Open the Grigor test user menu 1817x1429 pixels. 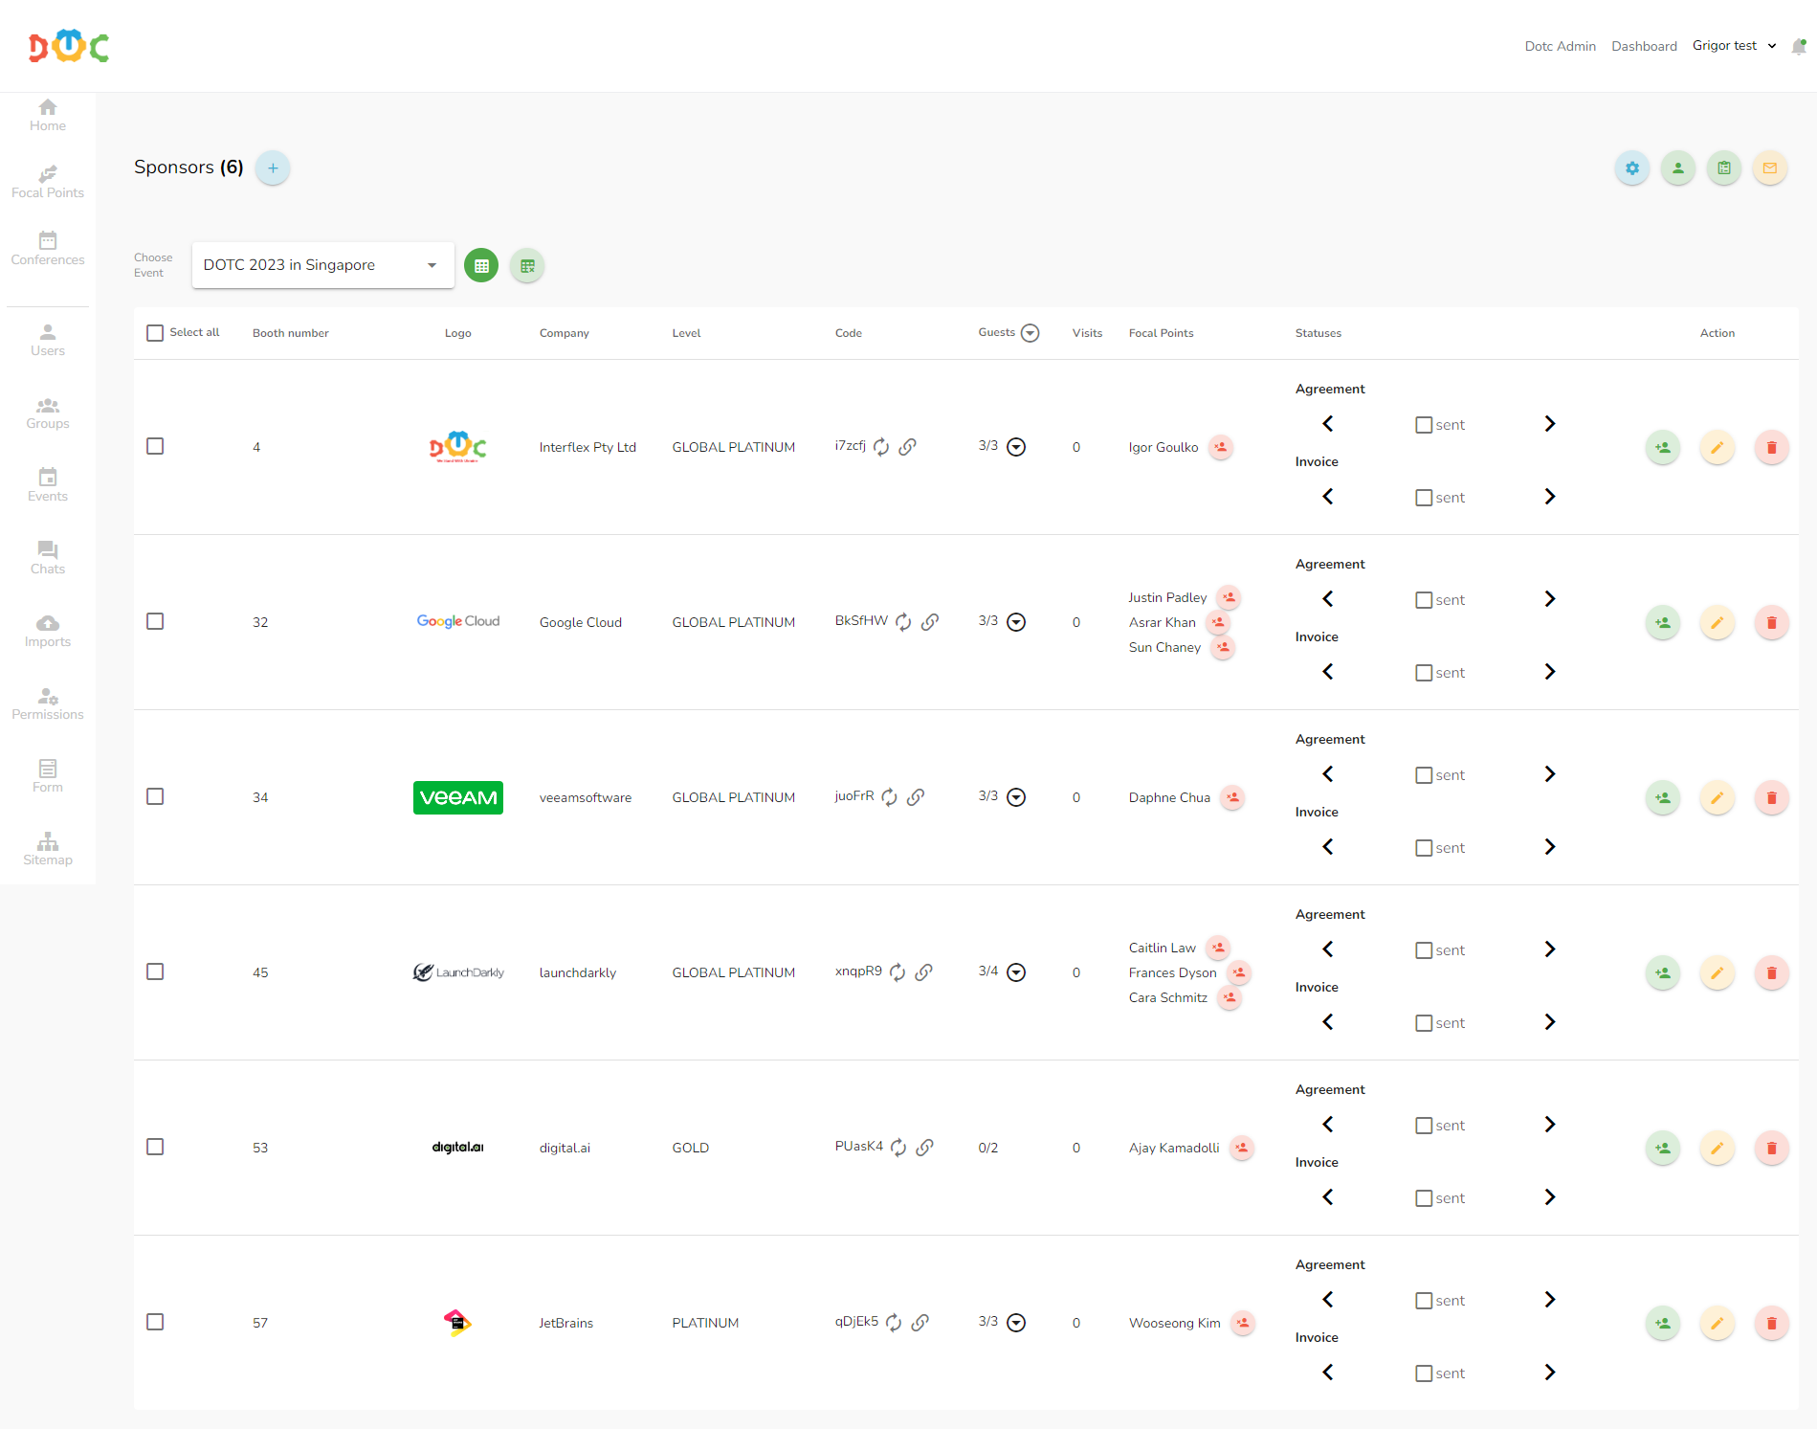click(x=1733, y=46)
